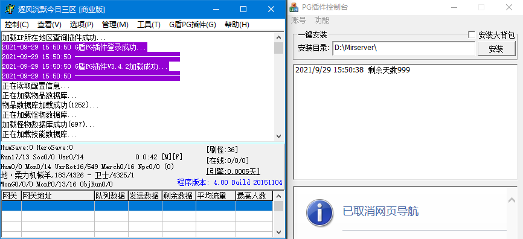Viewport: 523px width, 239px height.
Task: Click the 队列数据 column header
Action: (x=111, y=196)
